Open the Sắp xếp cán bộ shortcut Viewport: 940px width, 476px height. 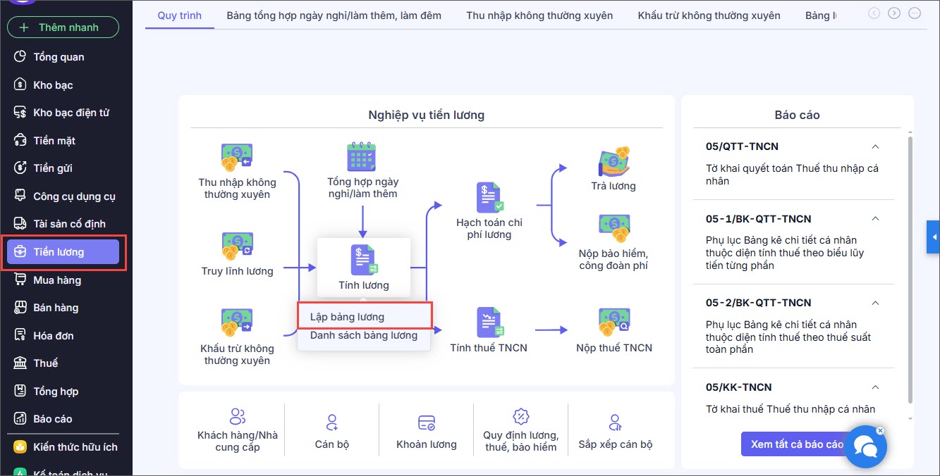tap(616, 431)
